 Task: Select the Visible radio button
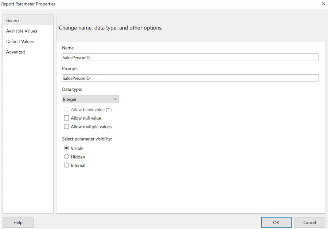(x=66, y=148)
